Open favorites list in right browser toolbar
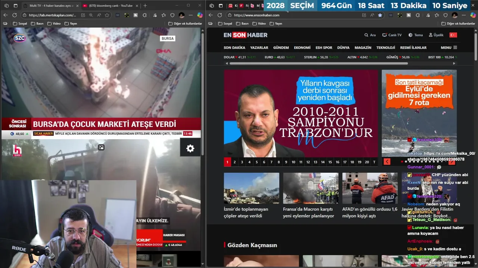Viewport: 478px width, 268px height. [437, 15]
